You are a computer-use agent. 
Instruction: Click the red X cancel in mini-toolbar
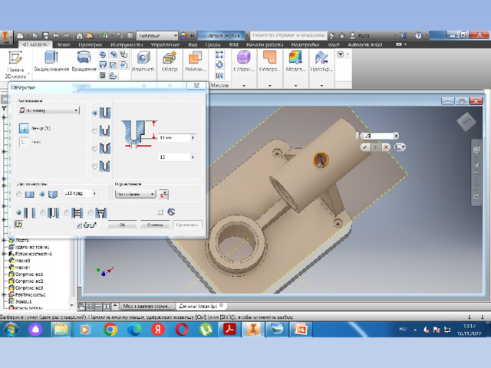386,147
